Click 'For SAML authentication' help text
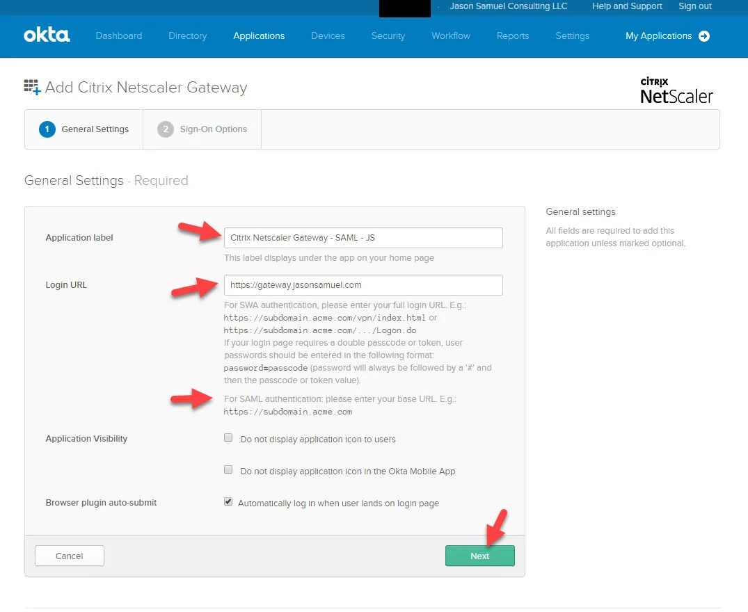The height and width of the screenshot is (612, 748). click(340, 399)
